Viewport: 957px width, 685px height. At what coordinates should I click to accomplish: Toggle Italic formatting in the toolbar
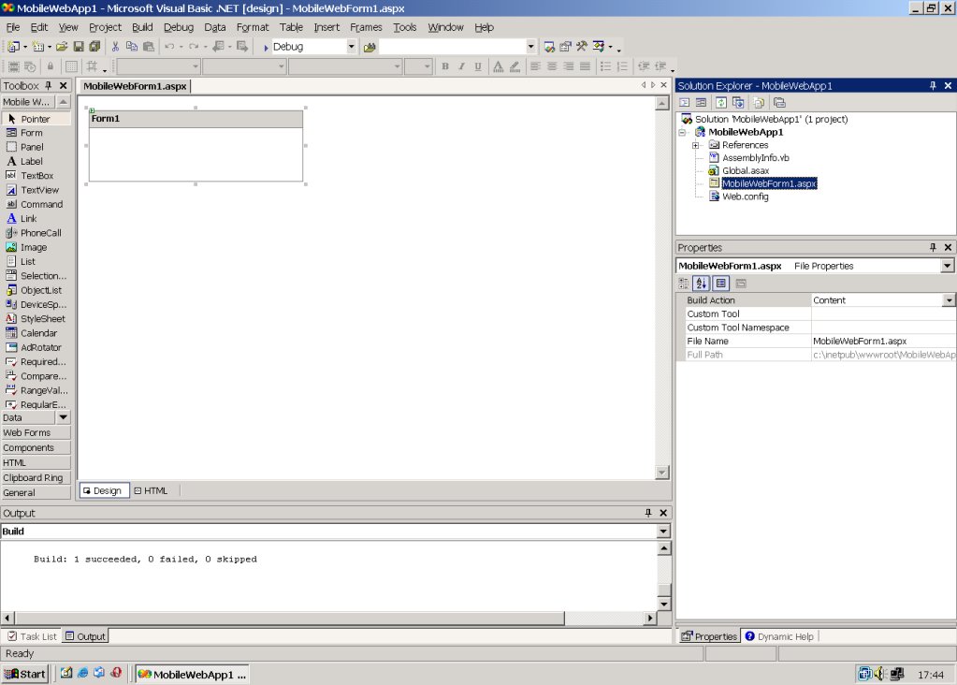461,66
